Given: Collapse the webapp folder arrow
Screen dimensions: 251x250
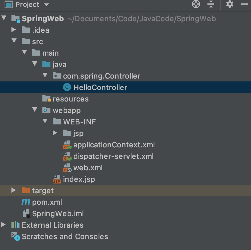Looking at the screenshot, I should coord(35,110).
